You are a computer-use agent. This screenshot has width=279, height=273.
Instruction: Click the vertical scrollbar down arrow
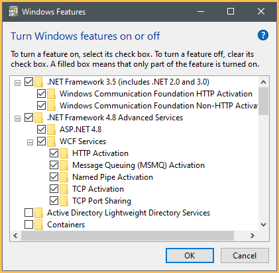263,225
